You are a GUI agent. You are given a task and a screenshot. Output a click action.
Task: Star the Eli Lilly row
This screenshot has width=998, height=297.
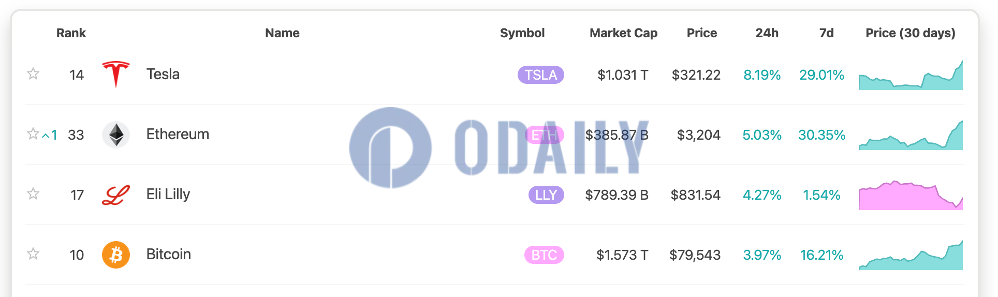tap(33, 194)
